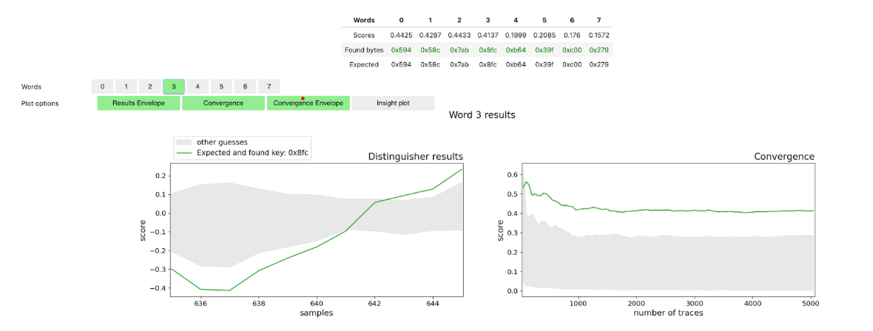Click found byte 0x8fc in table
Image resolution: width=873 pixels, height=331 pixels.
[486, 50]
